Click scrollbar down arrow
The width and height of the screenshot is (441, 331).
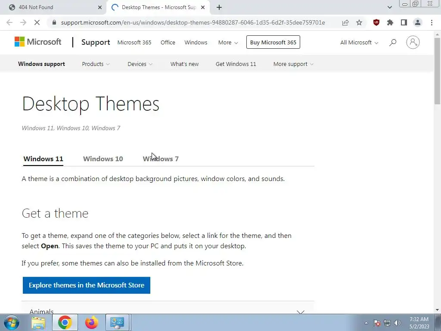click(x=438, y=310)
